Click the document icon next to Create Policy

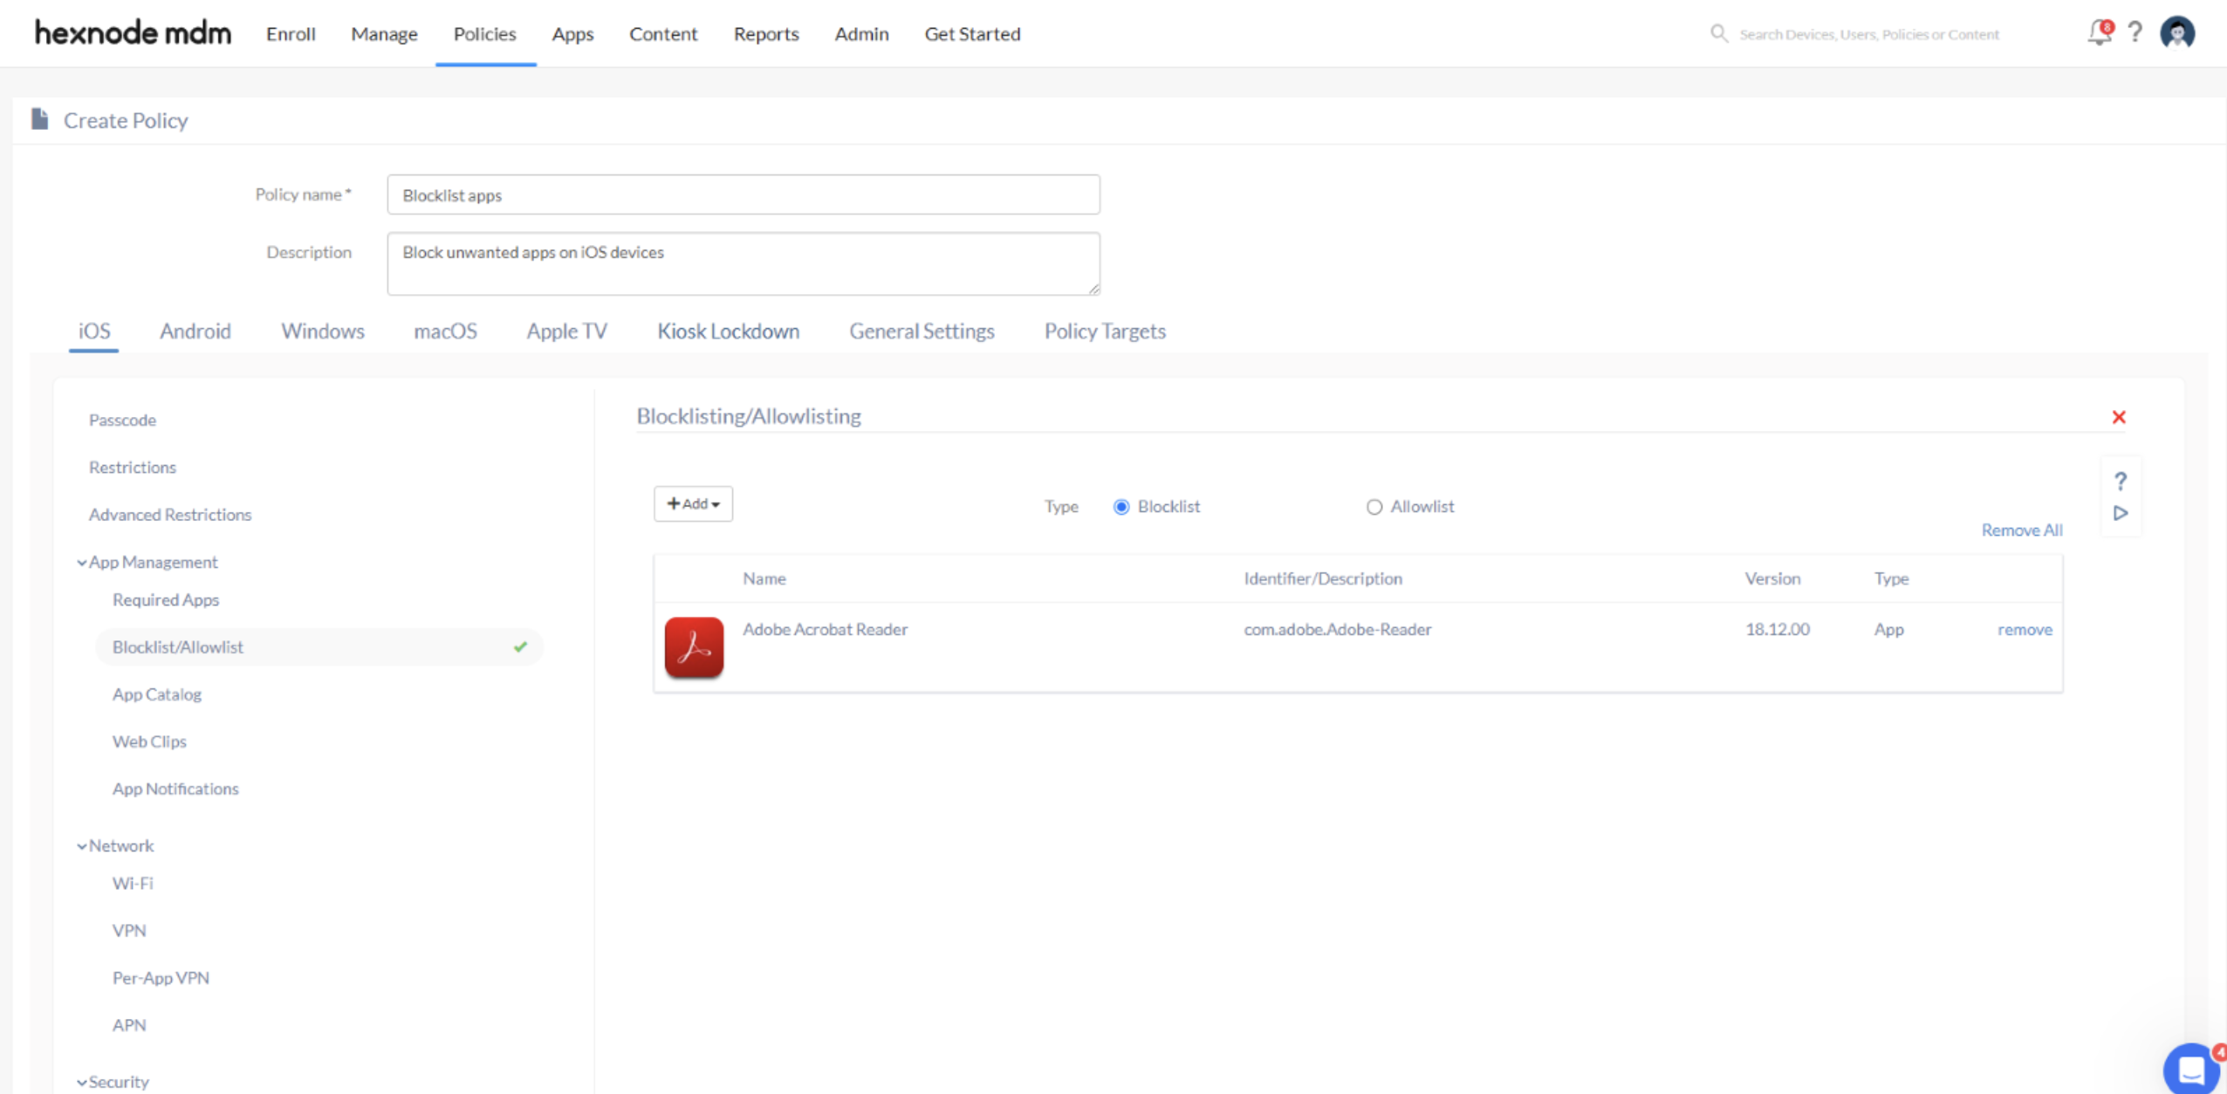coord(38,120)
